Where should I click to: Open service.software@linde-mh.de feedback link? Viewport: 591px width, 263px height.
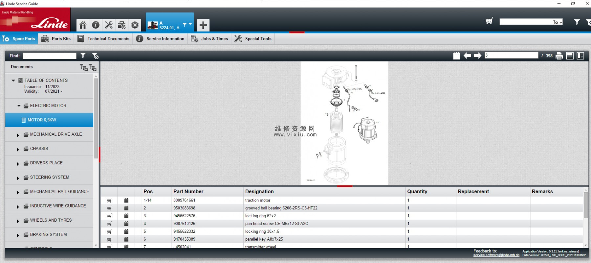(496, 255)
